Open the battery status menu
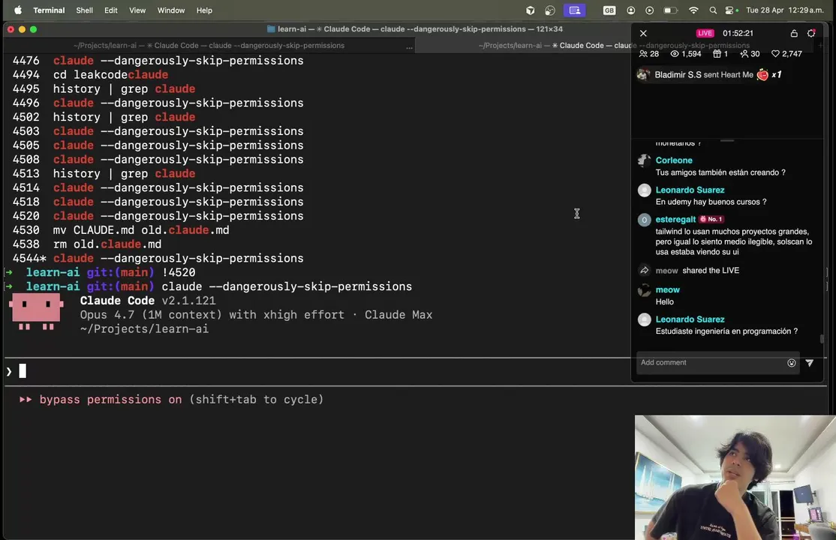Image resolution: width=836 pixels, height=540 pixels. (670, 10)
